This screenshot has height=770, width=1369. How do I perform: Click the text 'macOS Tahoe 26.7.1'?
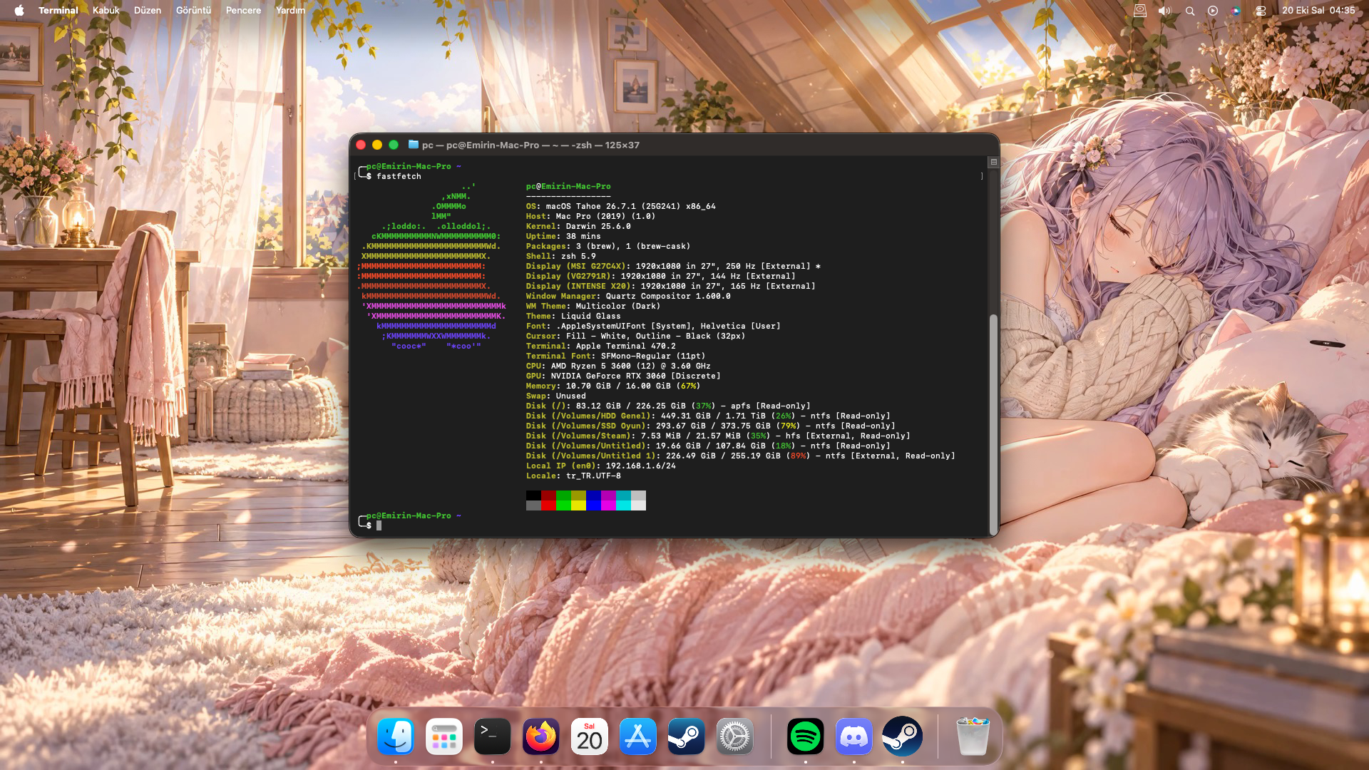[591, 206]
